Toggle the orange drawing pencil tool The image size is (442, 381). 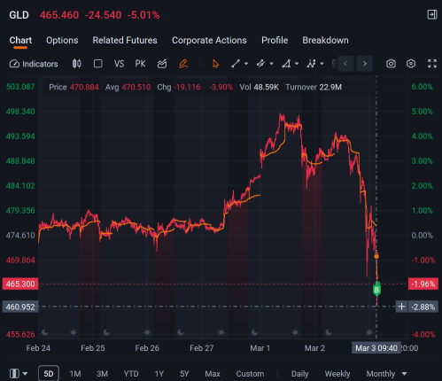[183, 64]
